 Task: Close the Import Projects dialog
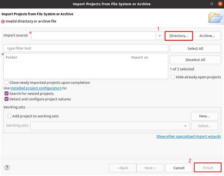pos(220,4)
